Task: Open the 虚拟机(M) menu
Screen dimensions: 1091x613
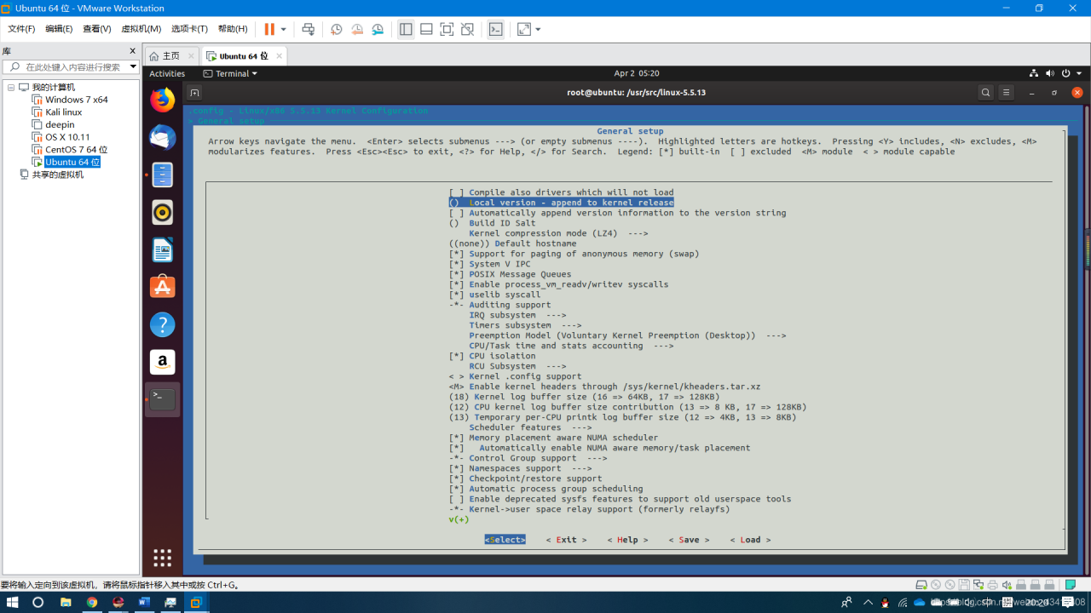Action: point(141,29)
